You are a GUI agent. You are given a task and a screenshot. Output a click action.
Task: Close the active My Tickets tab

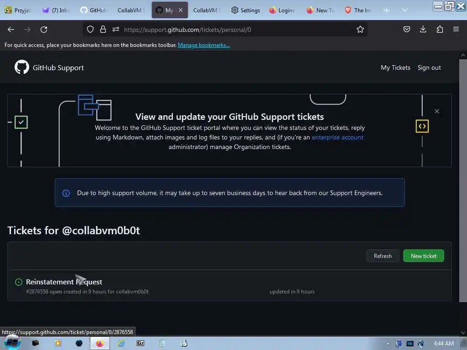[x=181, y=10]
